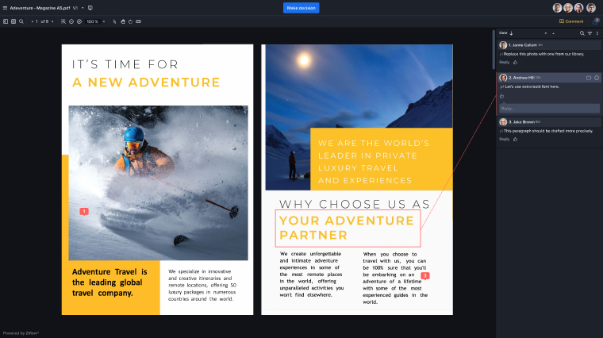
Task: Mark Andrew Hill's comment as resolved
Action: (597, 78)
